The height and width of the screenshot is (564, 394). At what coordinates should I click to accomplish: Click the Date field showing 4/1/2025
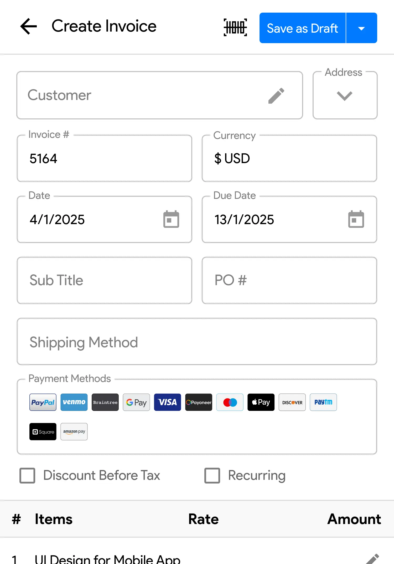coord(105,219)
